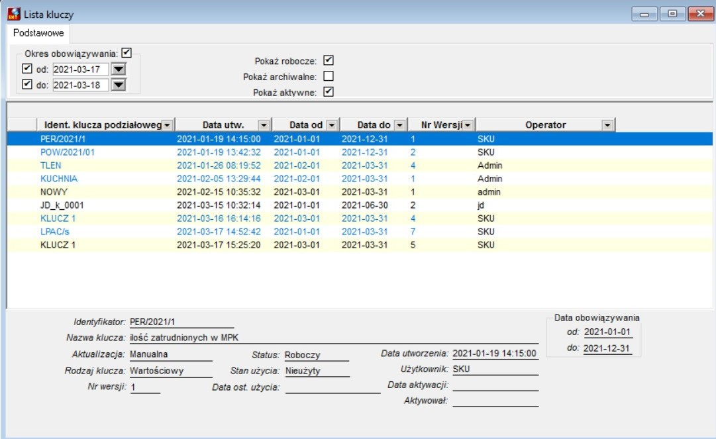Image resolution: width=716 pixels, height=439 pixels.
Task: Open the Data utw. column filter dropdown
Action: click(x=264, y=125)
